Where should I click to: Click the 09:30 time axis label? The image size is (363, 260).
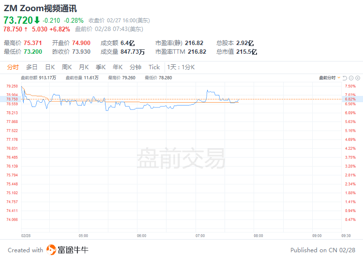pos(346,236)
